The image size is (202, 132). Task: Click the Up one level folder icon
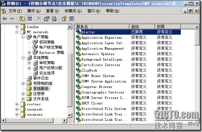pyautogui.click(x=22, y=19)
